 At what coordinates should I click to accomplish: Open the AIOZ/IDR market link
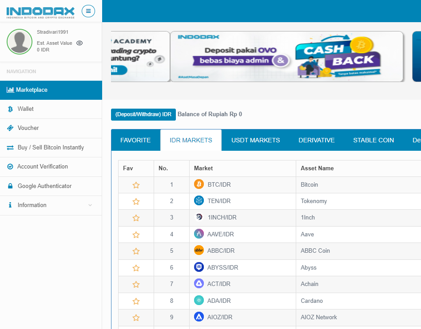point(220,317)
